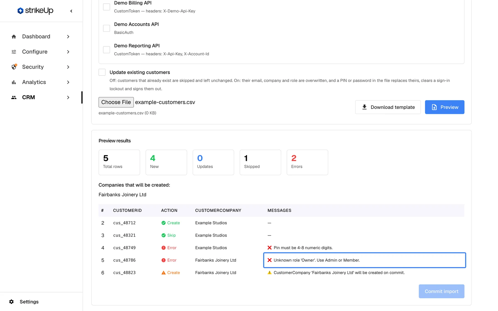Enable Update existing customers checkbox

[x=102, y=72]
